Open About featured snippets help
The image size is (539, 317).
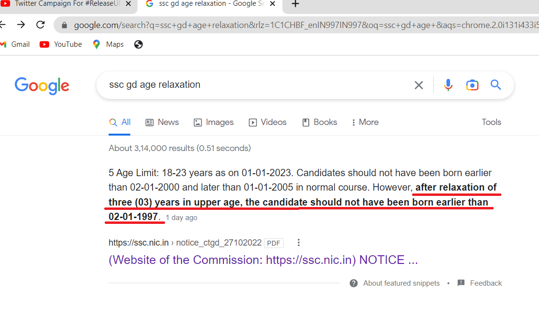pyautogui.click(x=395, y=283)
